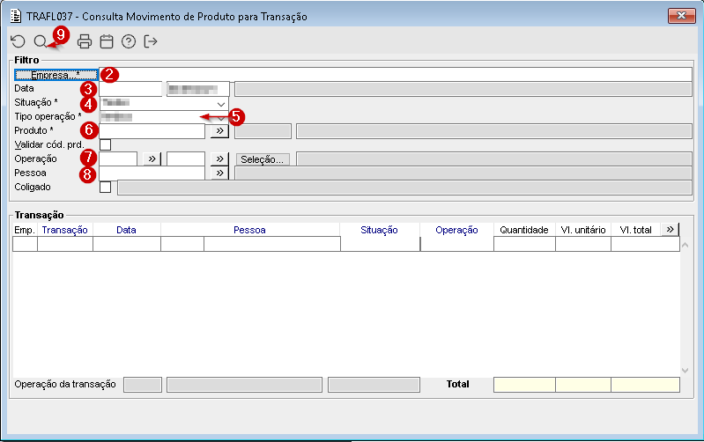The height and width of the screenshot is (442, 704).
Task: Expand the Situação dropdown
Action: click(221, 104)
